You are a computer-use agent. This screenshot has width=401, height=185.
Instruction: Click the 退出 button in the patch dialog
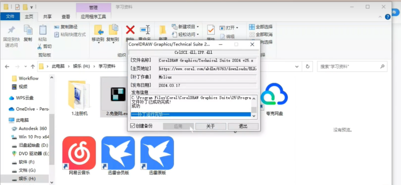pos(243,126)
